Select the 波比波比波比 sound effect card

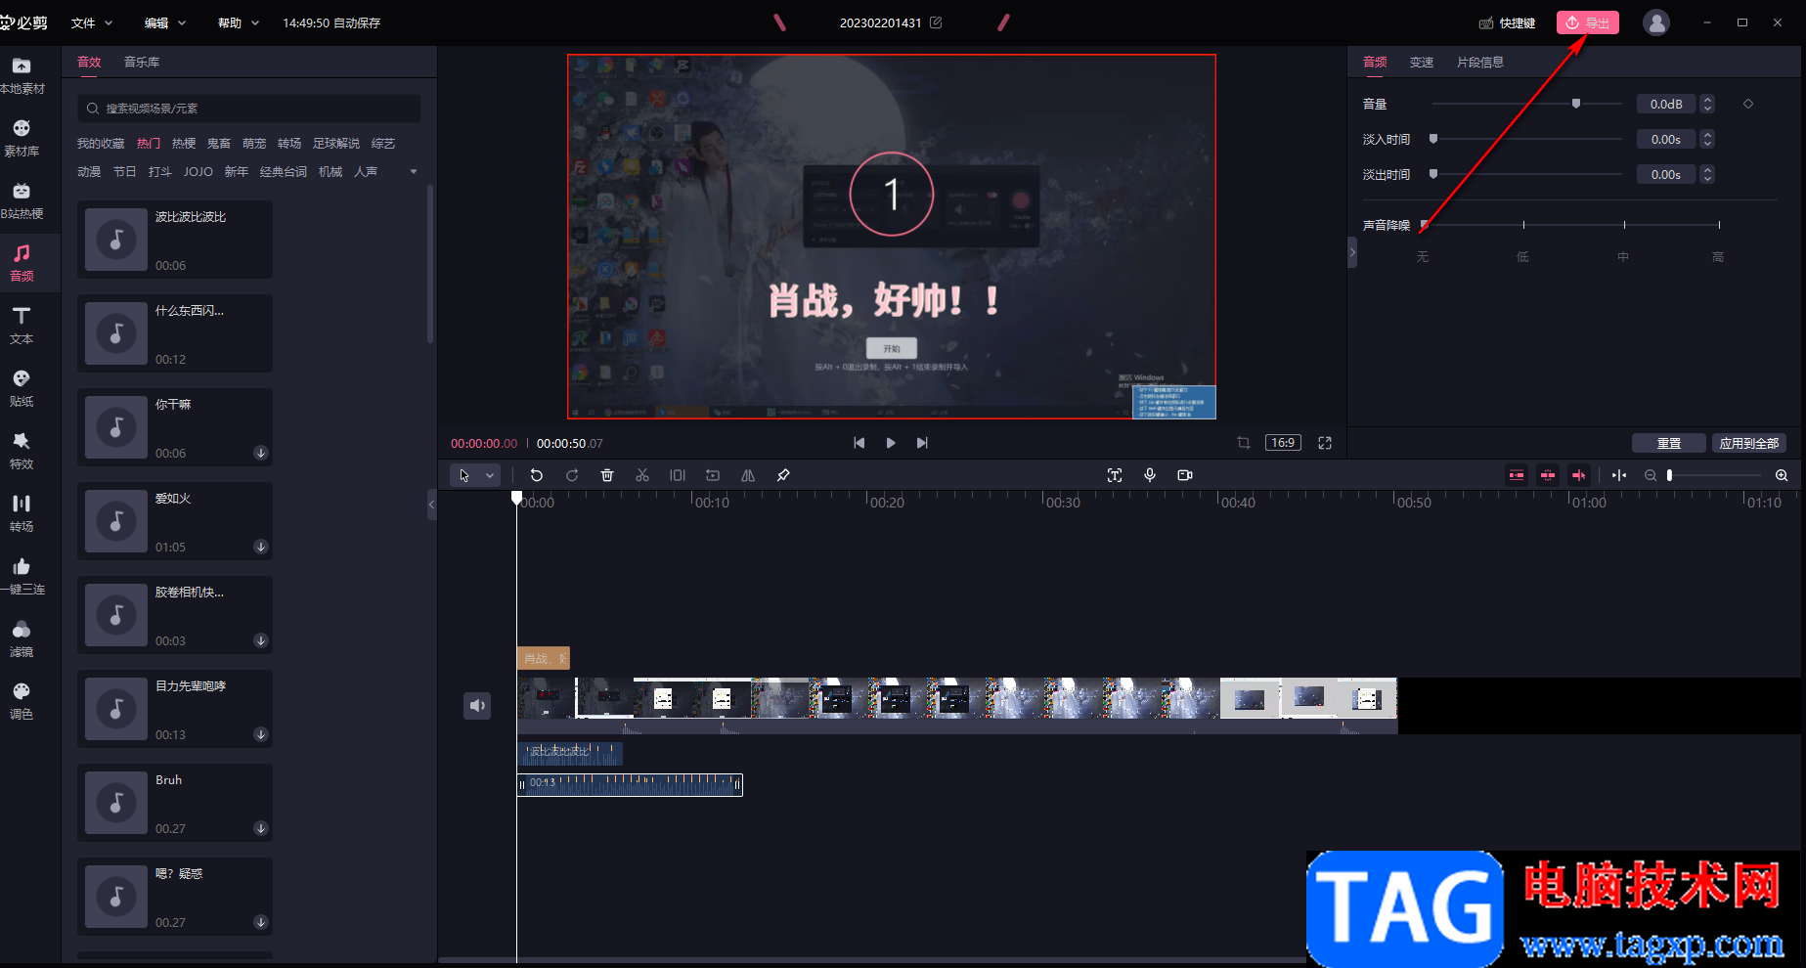[x=175, y=240]
